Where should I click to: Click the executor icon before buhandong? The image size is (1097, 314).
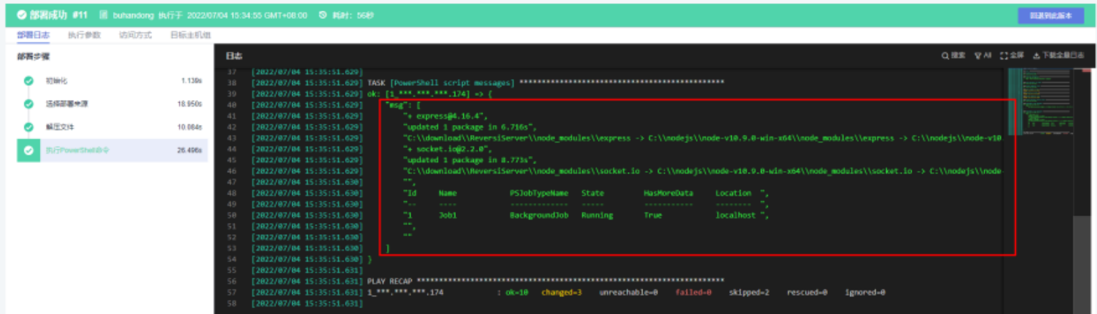tap(103, 15)
